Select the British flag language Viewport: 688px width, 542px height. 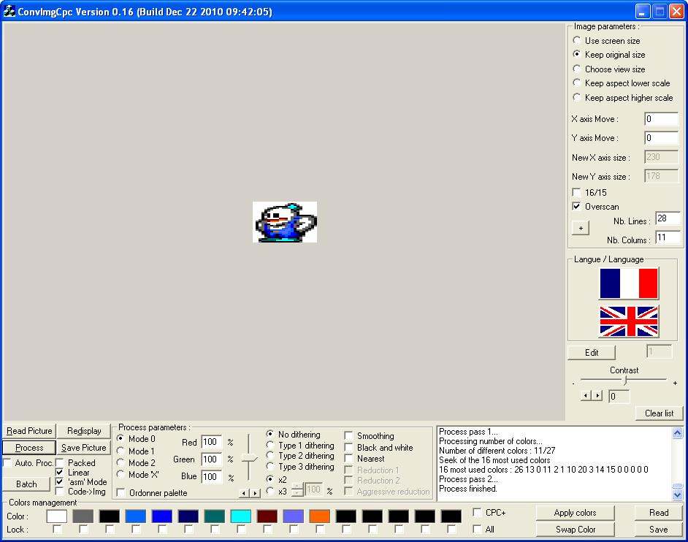click(628, 321)
